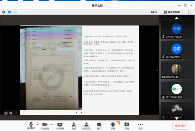The height and width of the screenshot is (131, 195).
Task: Click the blue security shield icon
Action: [x=10, y=12]
